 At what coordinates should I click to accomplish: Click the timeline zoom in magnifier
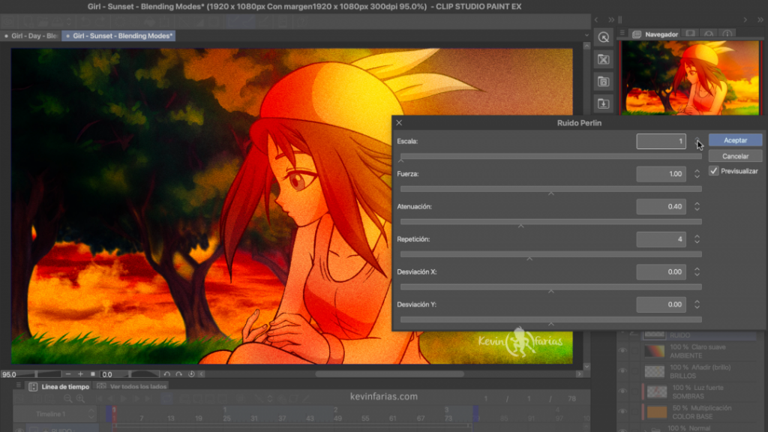tap(80, 399)
